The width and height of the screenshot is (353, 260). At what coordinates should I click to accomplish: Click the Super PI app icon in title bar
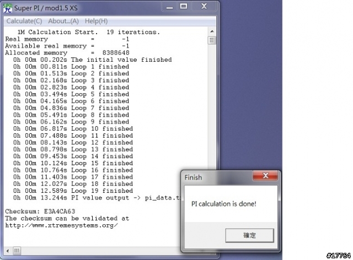(x=8, y=8)
